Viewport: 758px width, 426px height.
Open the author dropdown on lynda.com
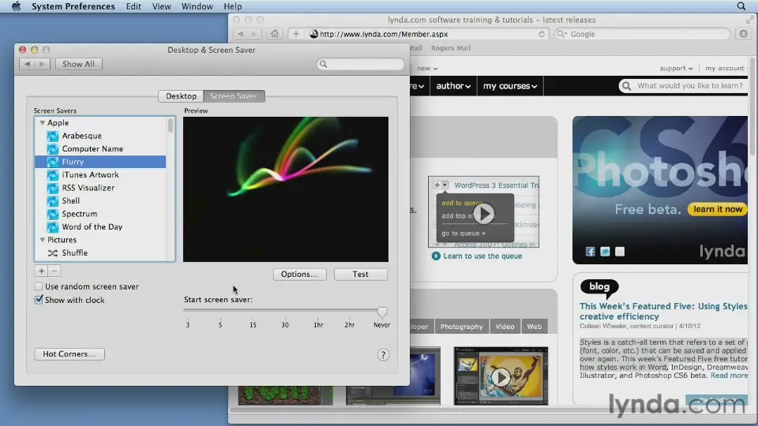[453, 86]
